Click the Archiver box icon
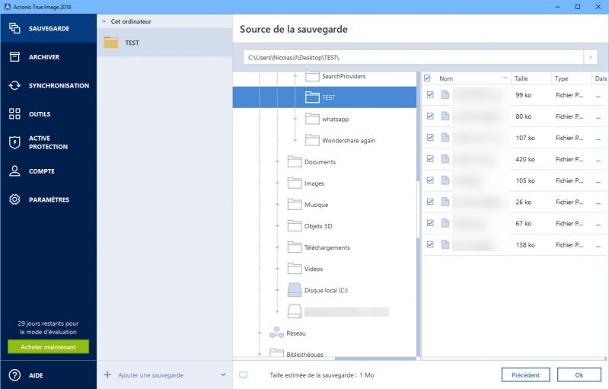 pos(14,56)
